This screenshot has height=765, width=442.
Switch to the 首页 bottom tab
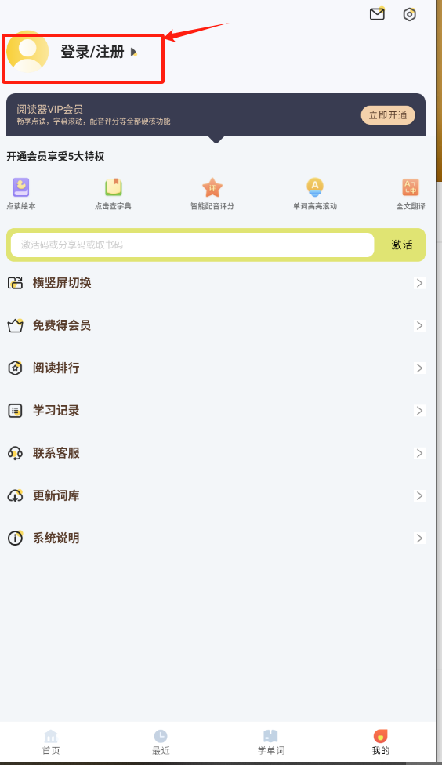pyautogui.click(x=51, y=742)
